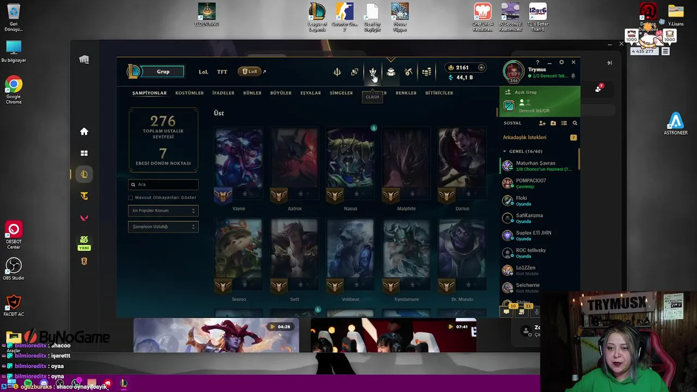Open Legends of Runeterra icon in Riot sidebar
The image size is (697, 392).
click(x=84, y=261)
